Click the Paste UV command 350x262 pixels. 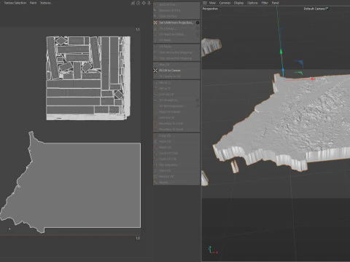[x=176, y=141]
